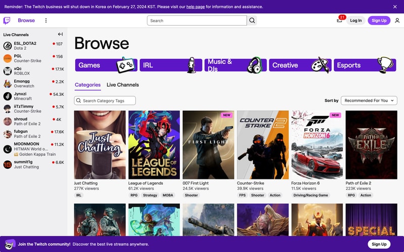Open the IRL category banner
Screen dimensions: 404x252
point(171,65)
